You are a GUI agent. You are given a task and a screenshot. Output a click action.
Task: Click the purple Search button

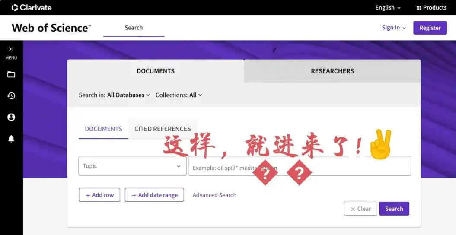394,209
